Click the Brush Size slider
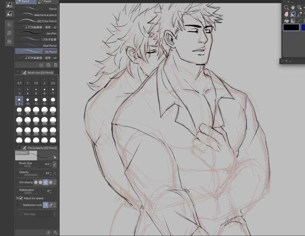 coord(31,166)
